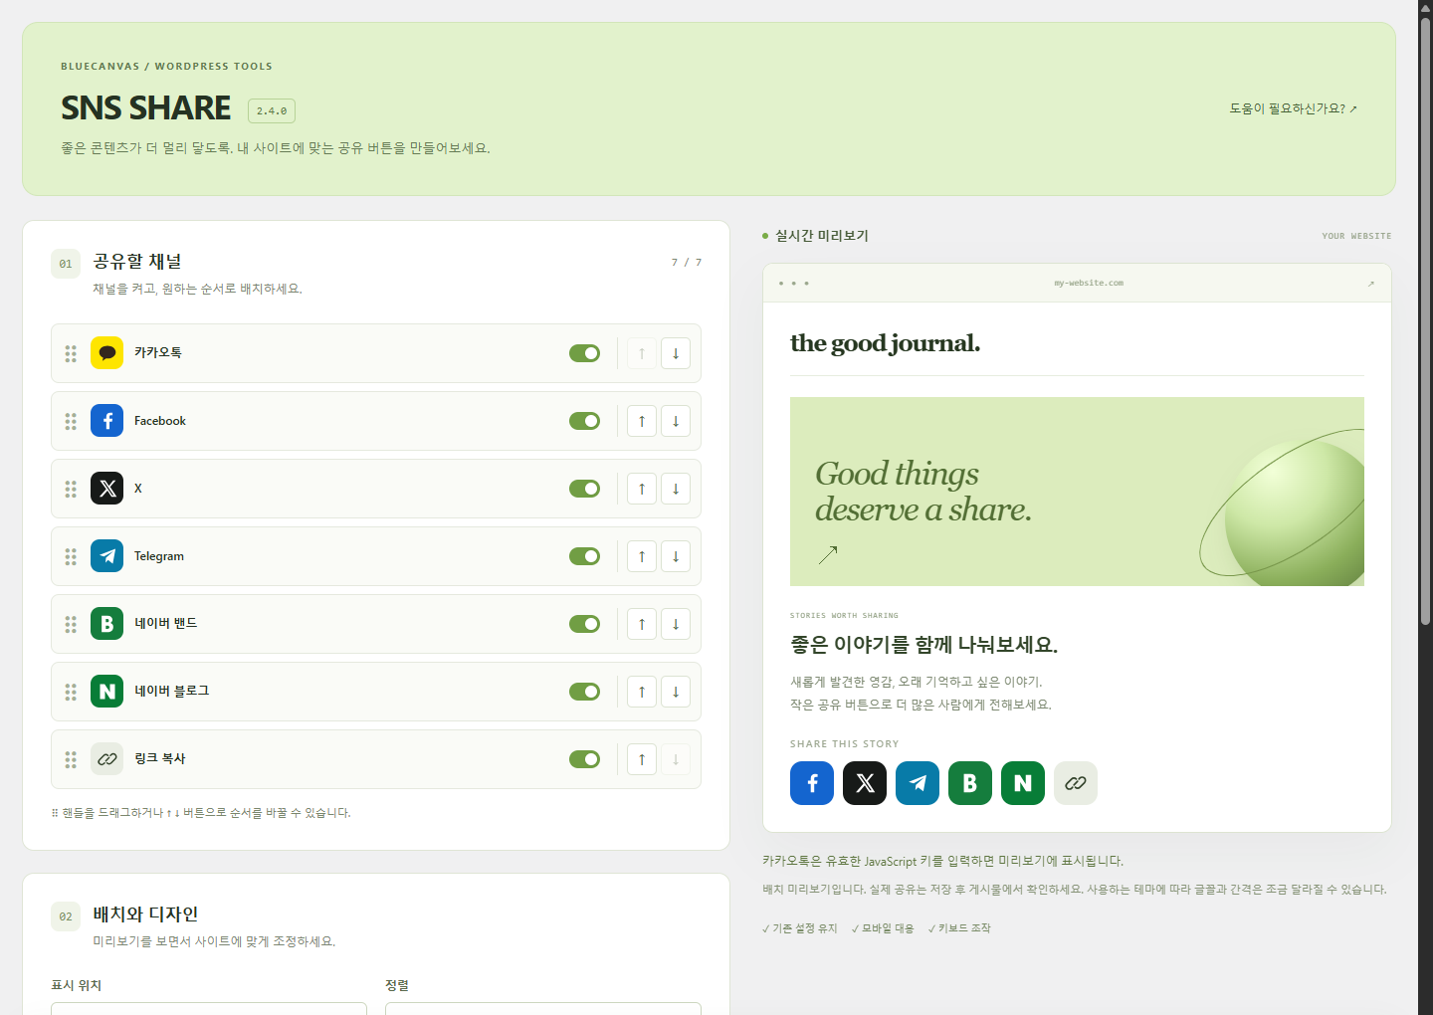
Task: Share via Naver Blog button in preview
Action: [1023, 783]
